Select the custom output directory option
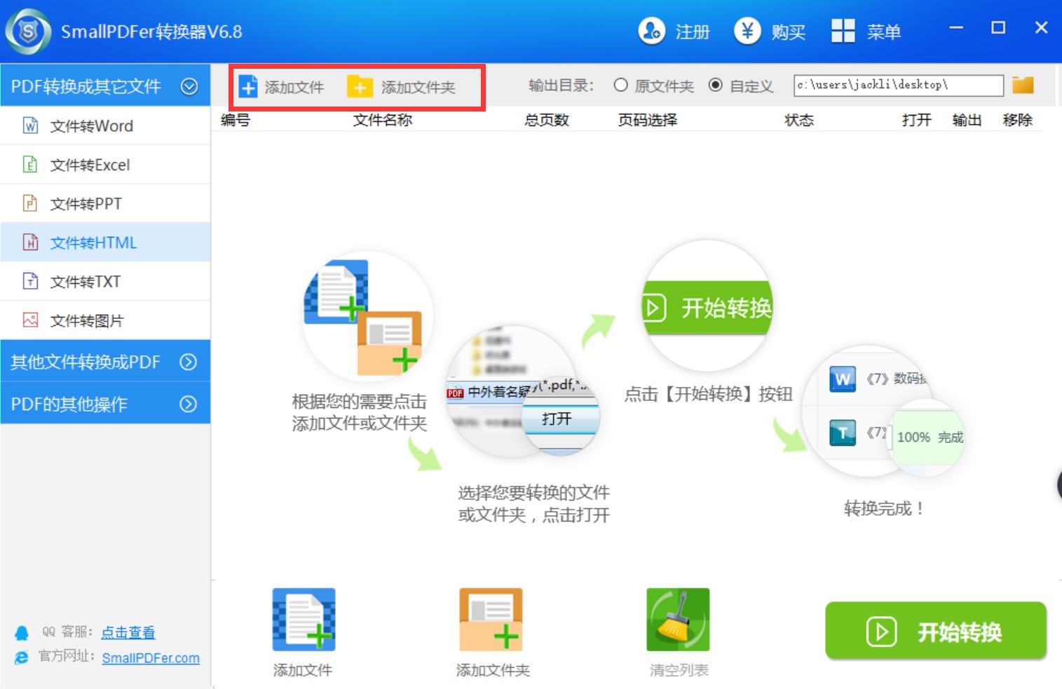This screenshot has height=689, width=1062. pyautogui.click(x=715, y=85)
